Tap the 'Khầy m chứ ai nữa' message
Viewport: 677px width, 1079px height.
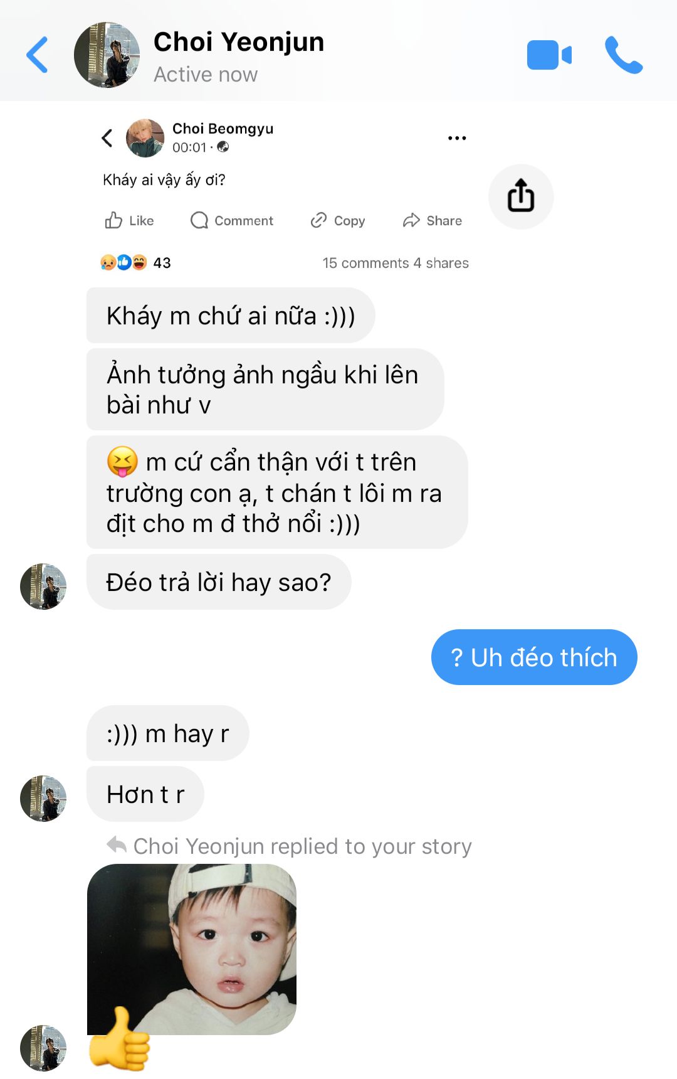tap(231, 316)
